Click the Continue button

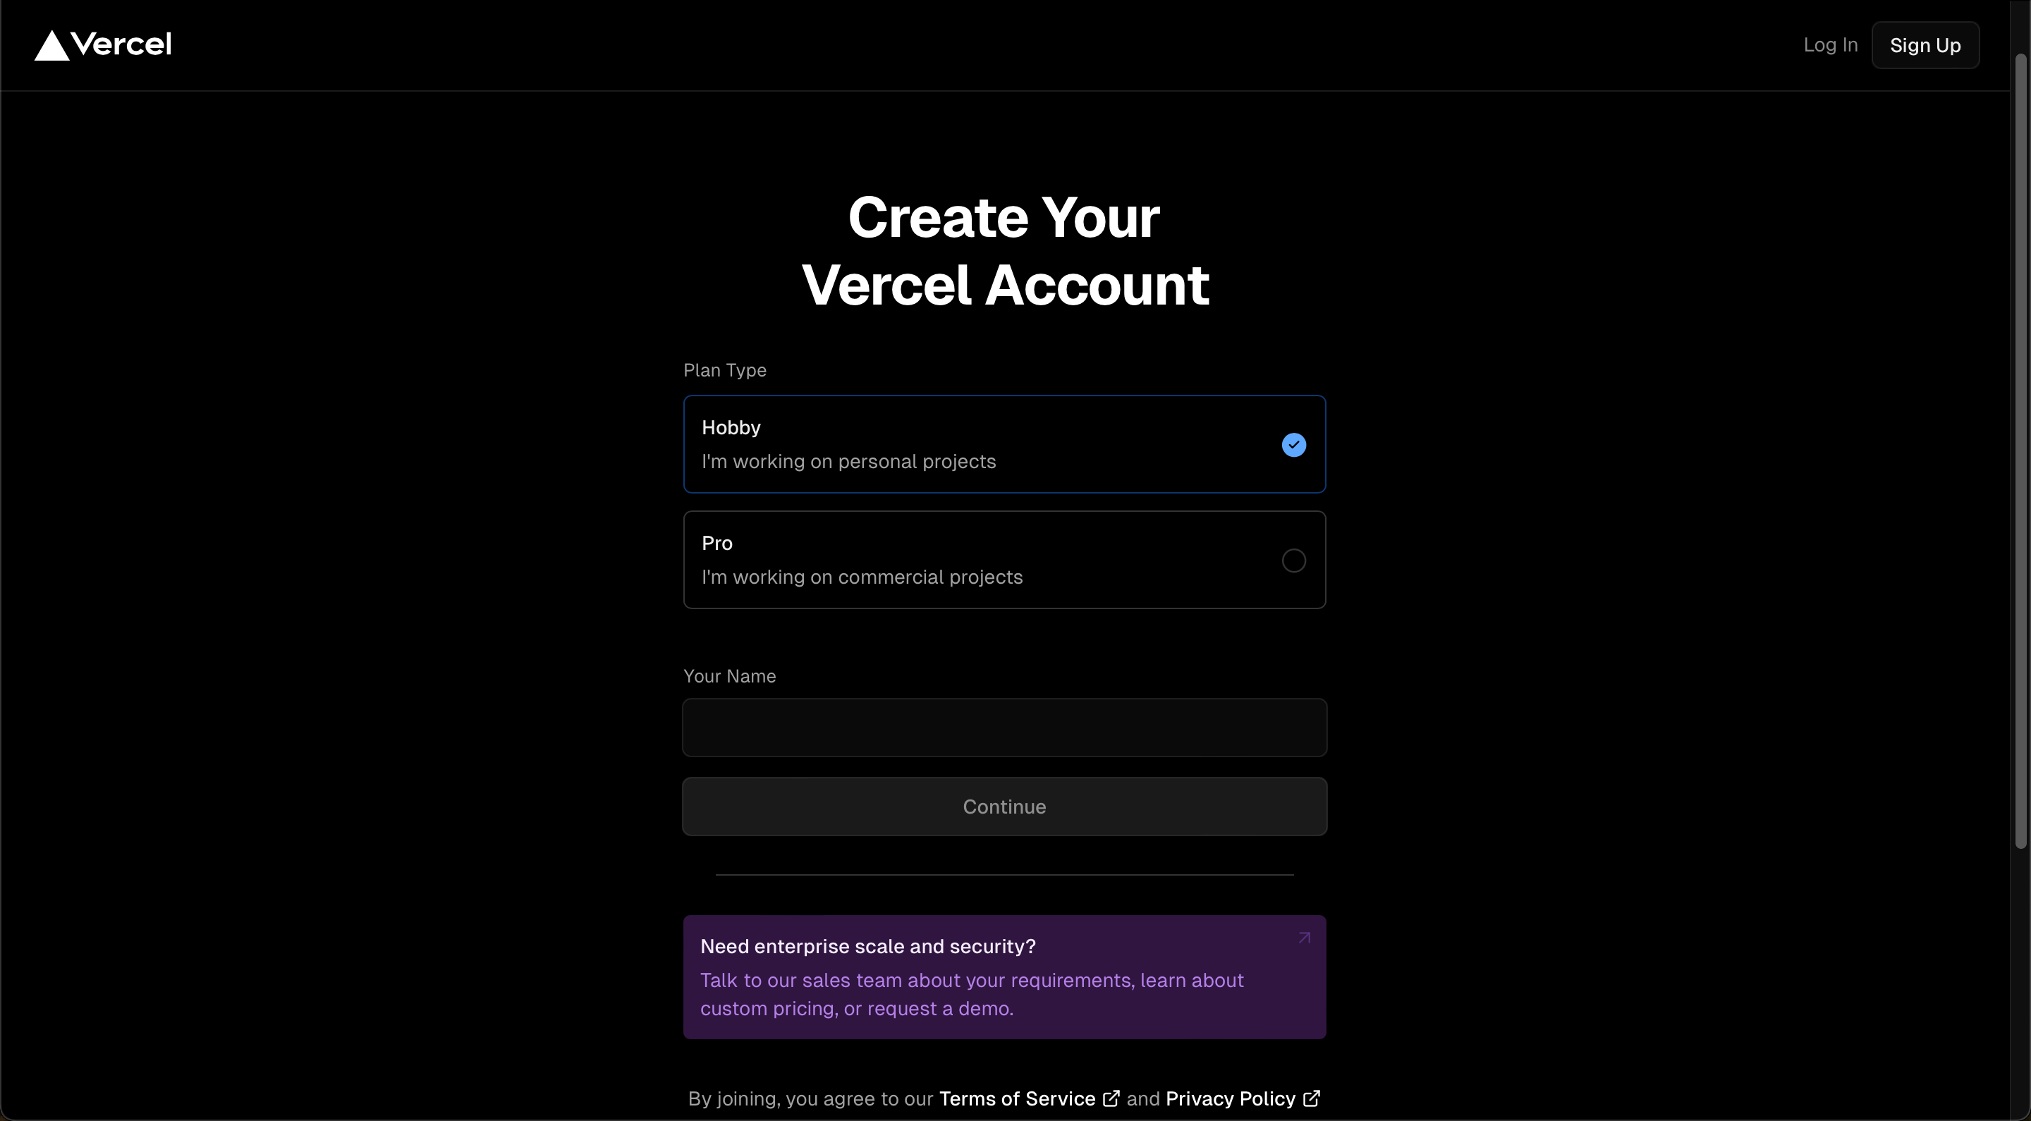point(1004,807)
